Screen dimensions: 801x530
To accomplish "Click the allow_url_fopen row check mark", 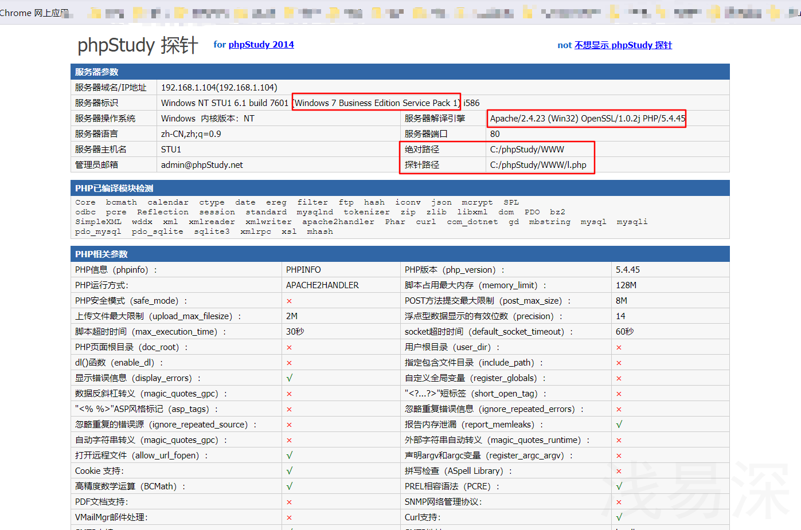I will (x=290, y=456).
